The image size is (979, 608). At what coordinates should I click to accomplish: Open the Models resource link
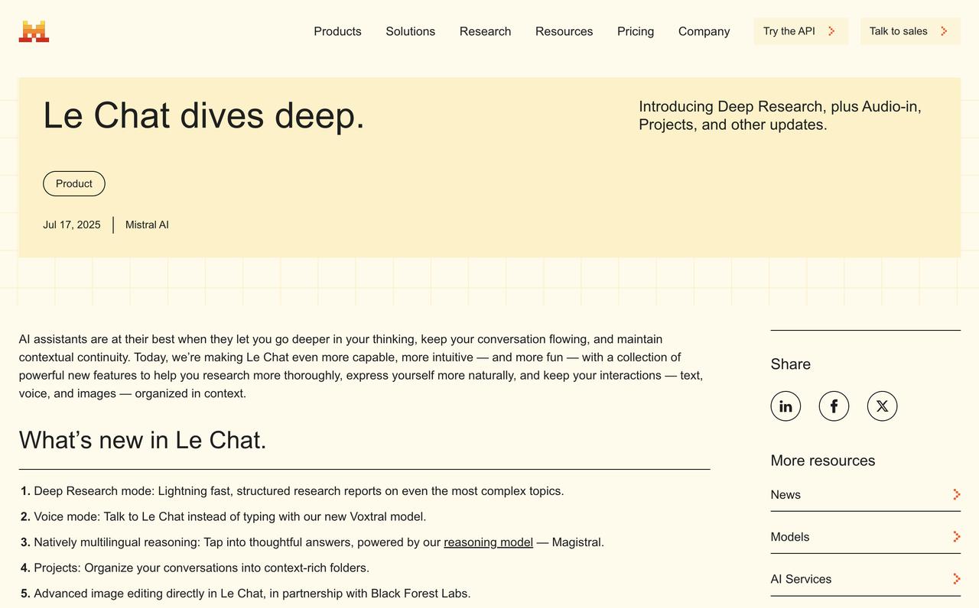pyautogui.click(x=865, y=537)
